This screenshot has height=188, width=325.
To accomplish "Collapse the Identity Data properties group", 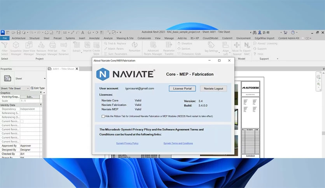I will pyautogui.click(x=40, y=105).
